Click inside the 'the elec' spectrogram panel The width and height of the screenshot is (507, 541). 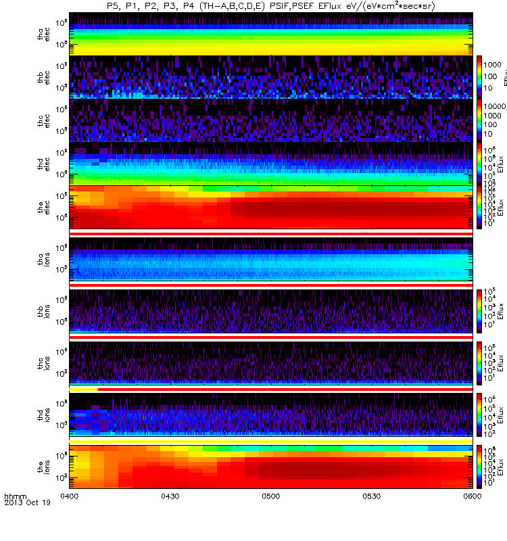coord(271,208)
